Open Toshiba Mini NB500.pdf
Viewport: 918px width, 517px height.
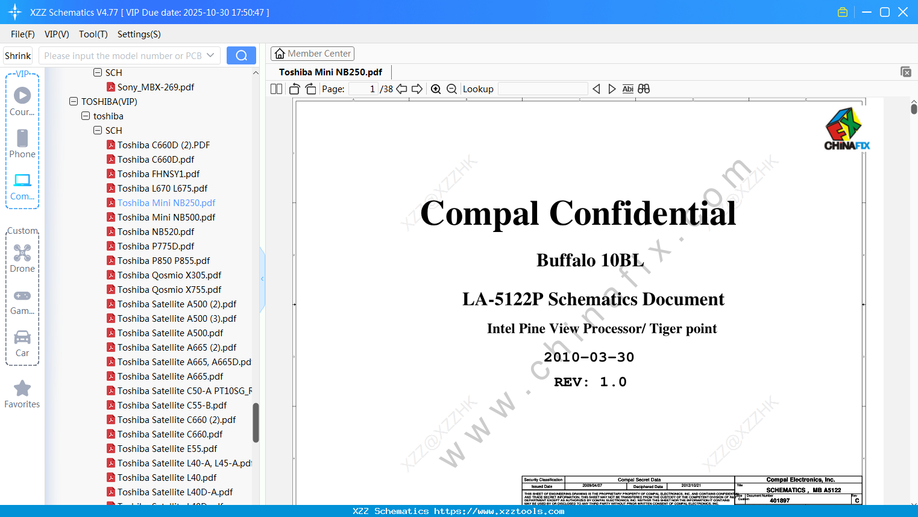166,218
